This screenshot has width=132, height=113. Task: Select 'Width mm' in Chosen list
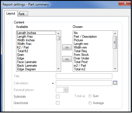point(93,47)
